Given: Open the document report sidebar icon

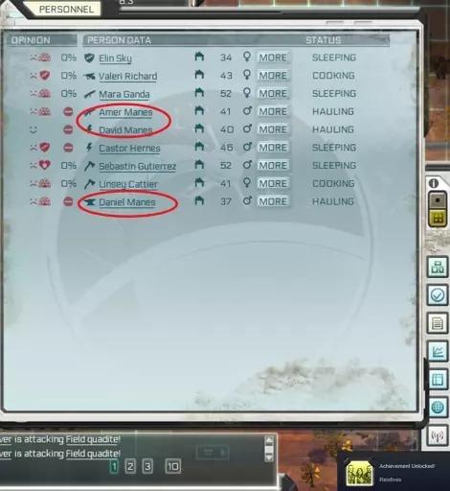Looking at the screenshot, I should (x=438, y=323).
